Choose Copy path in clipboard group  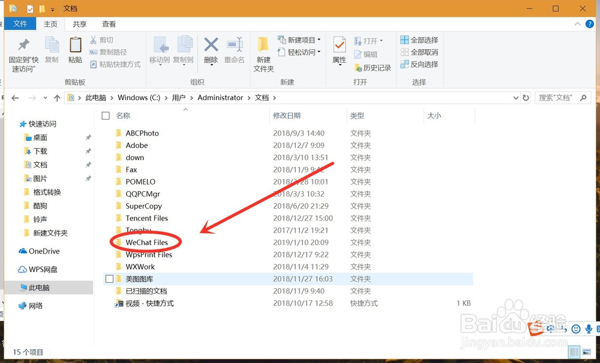click(x=108, y=52)
